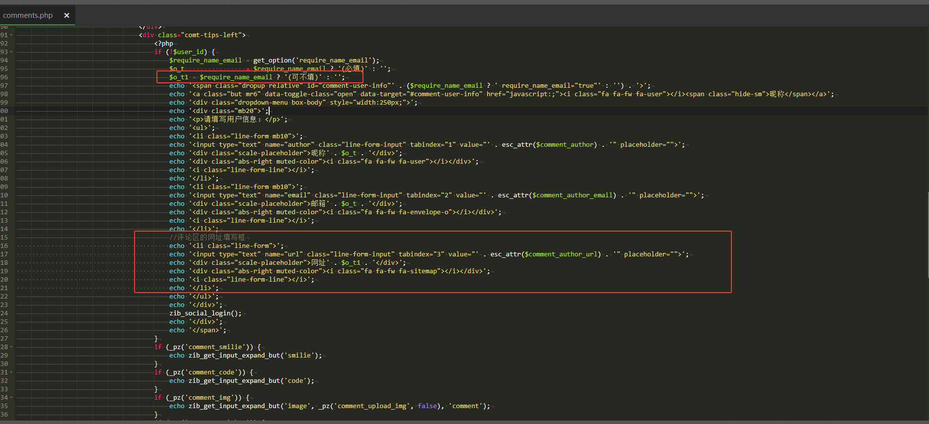
Task: Click the '(可不填)' string literal
Action: (303, 77)
